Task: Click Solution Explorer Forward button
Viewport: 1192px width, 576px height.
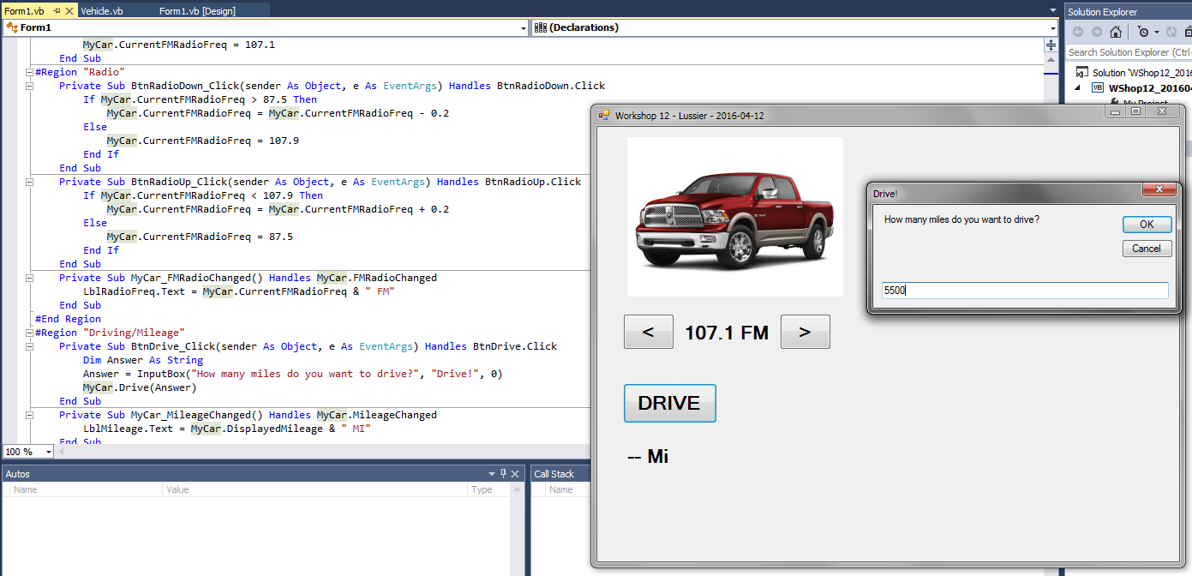Action: [1096, 32]
